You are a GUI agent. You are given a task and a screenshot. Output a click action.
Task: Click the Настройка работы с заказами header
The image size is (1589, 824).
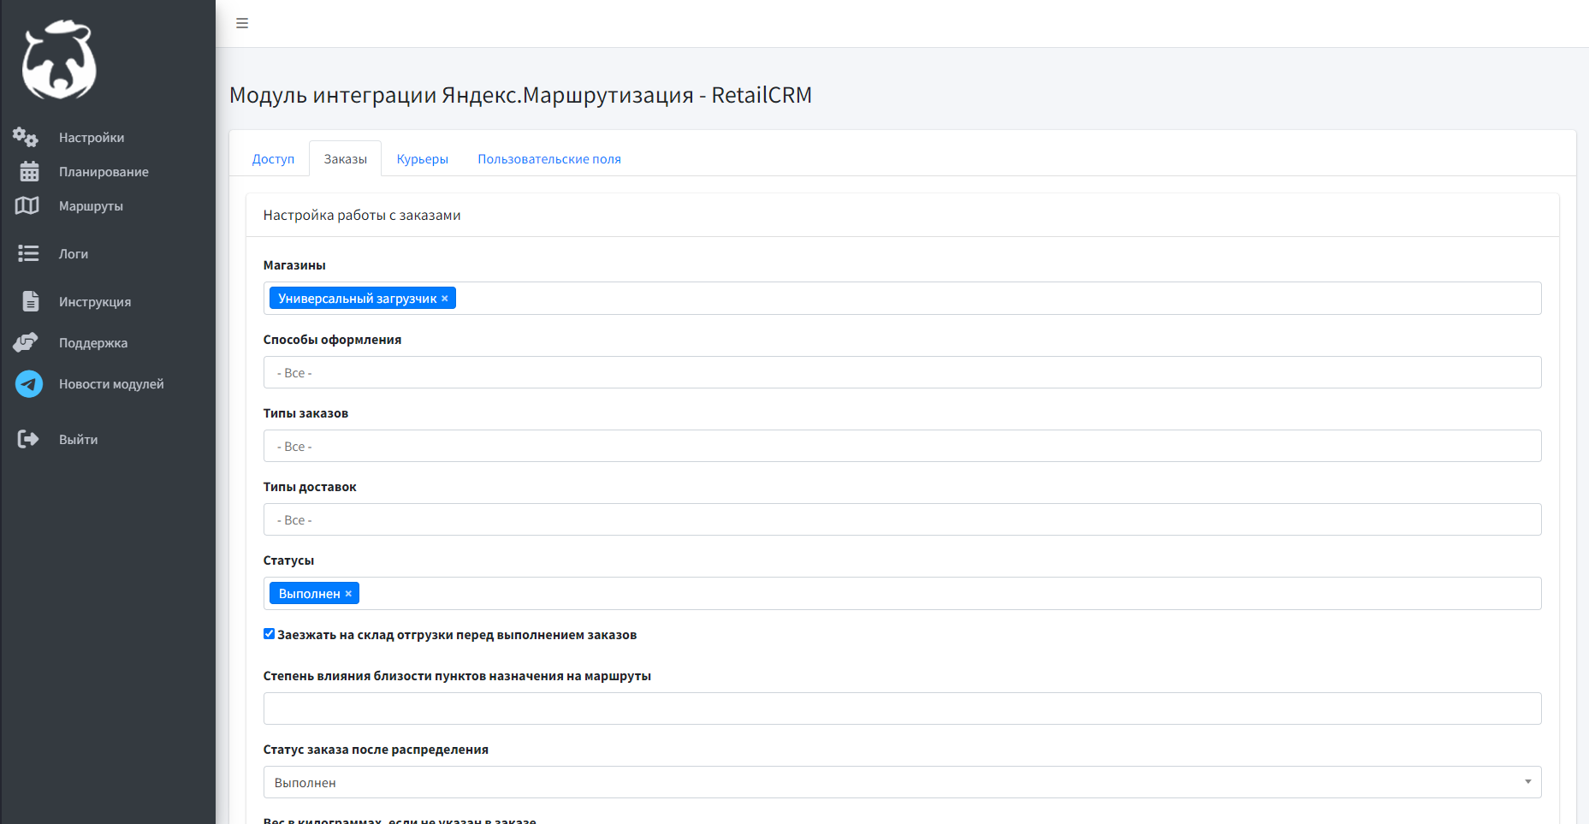362,215
